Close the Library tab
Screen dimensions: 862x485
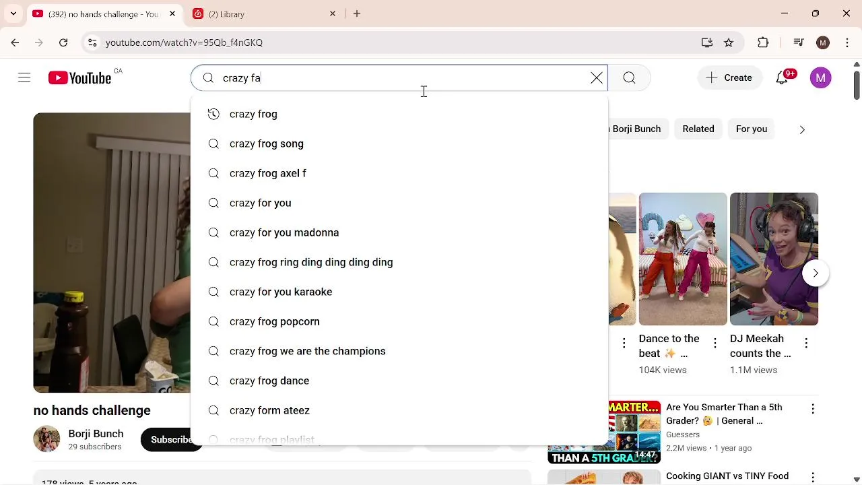pyautogui.click(x=333, y=13)
